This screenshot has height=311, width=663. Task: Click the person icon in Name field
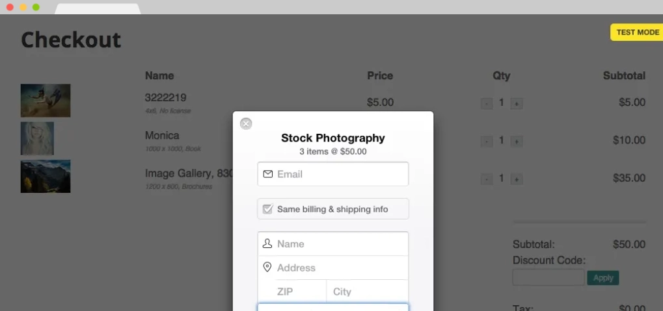point(267,243)
